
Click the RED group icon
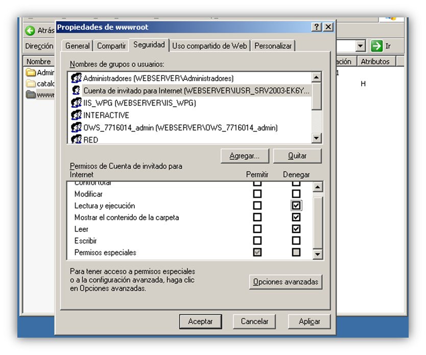click(x=76, y=139)
